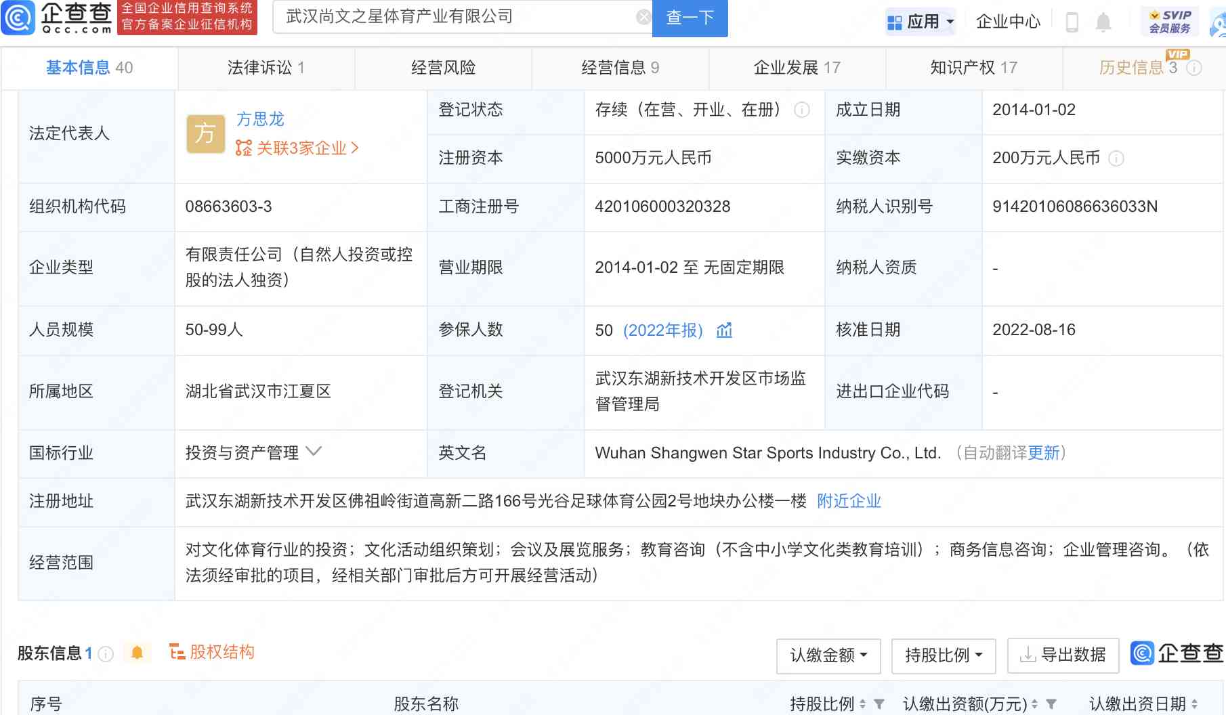Select region 湖北省武汉市江夏区
Image resolution: width=1226 pixels, height=715 pixels.
point(258,391)
